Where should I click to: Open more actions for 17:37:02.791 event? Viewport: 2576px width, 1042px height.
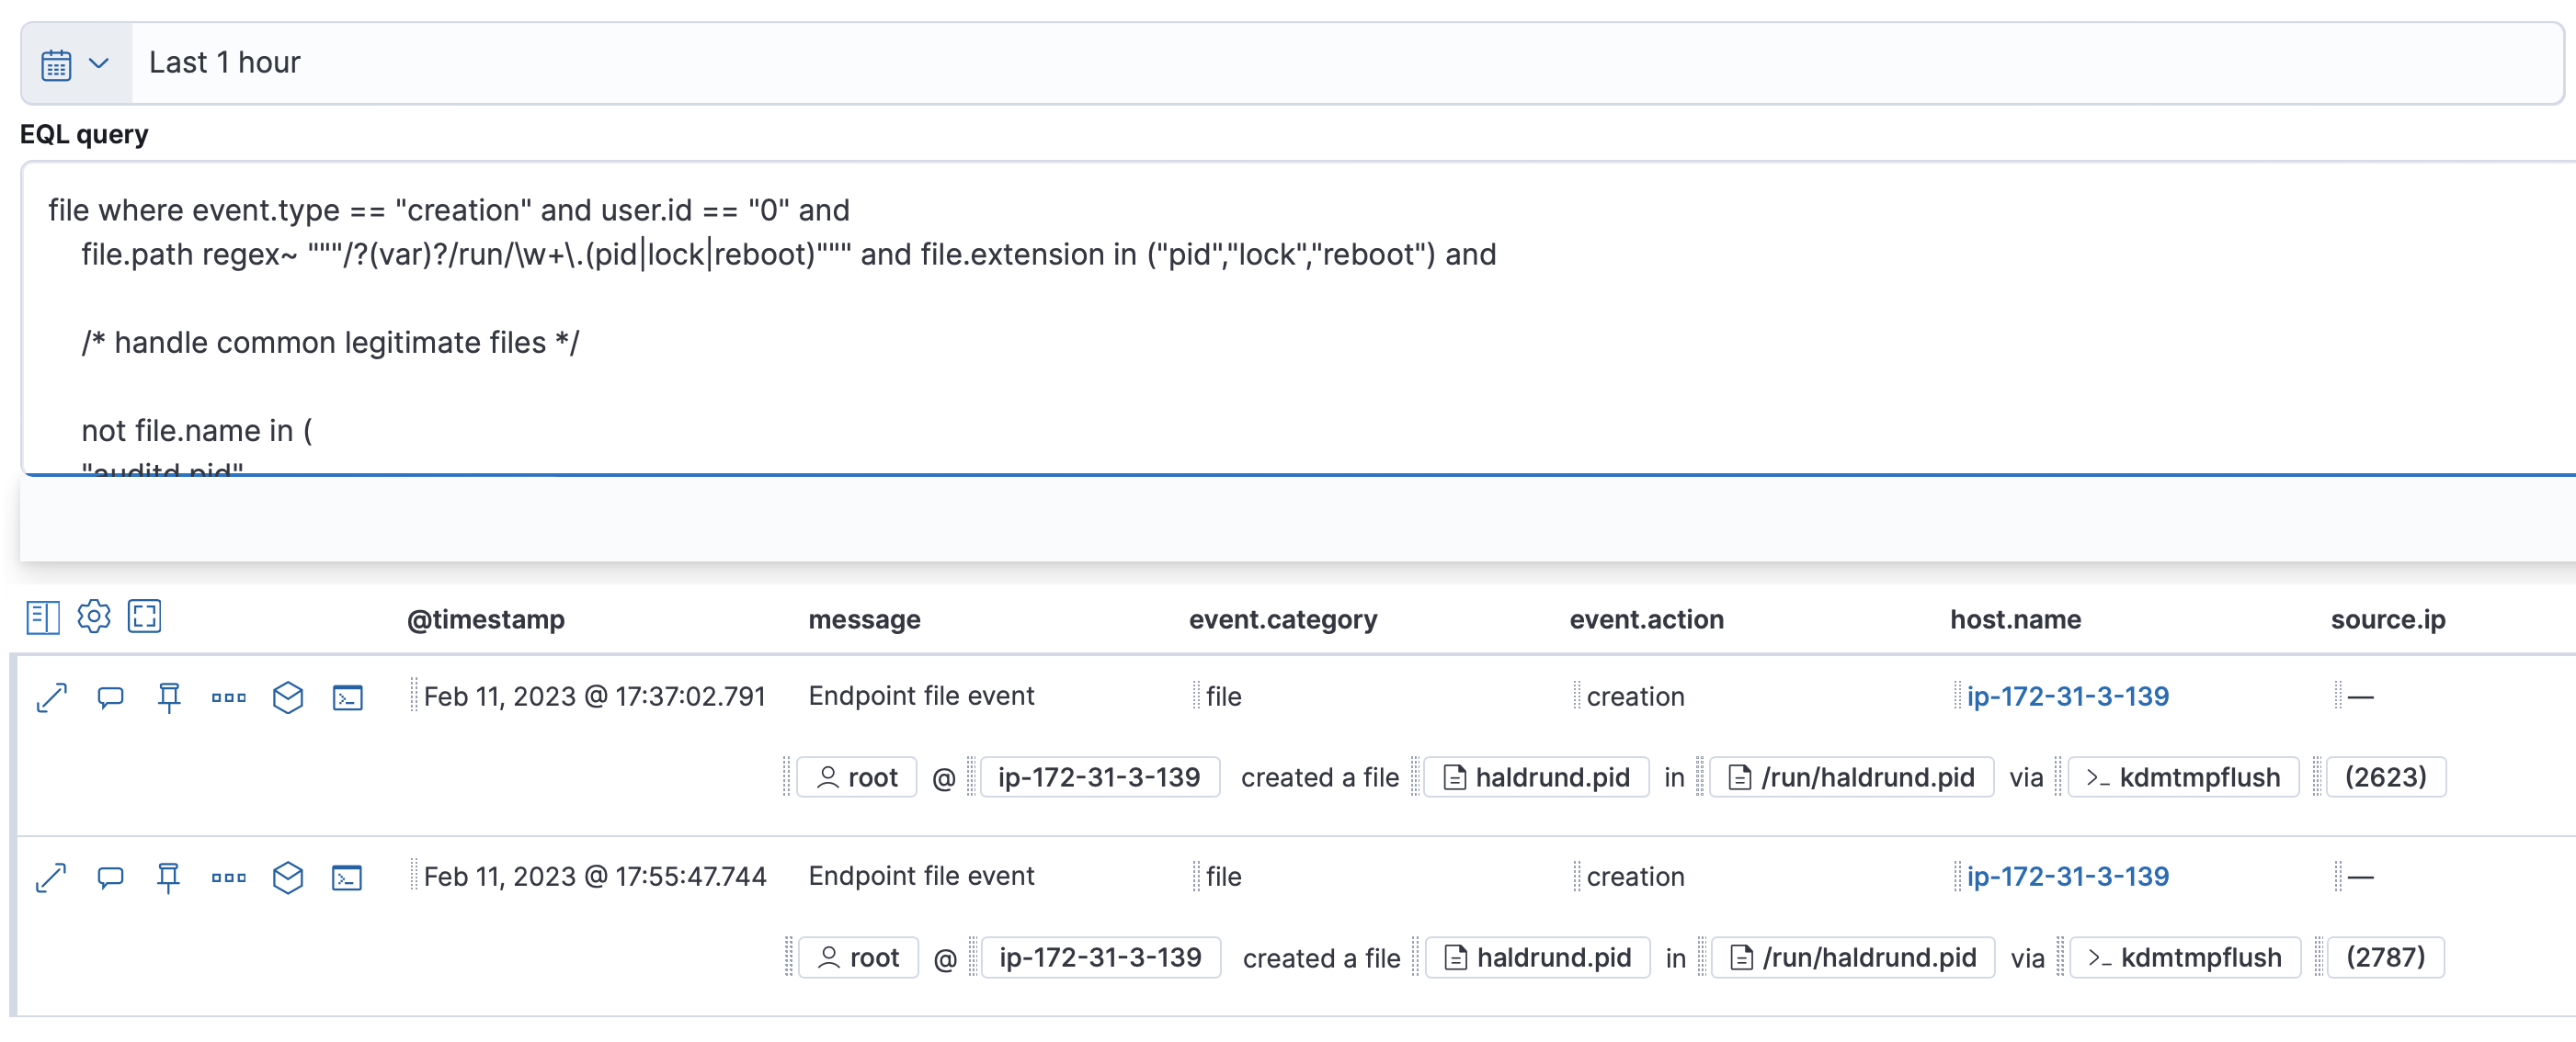229,697
